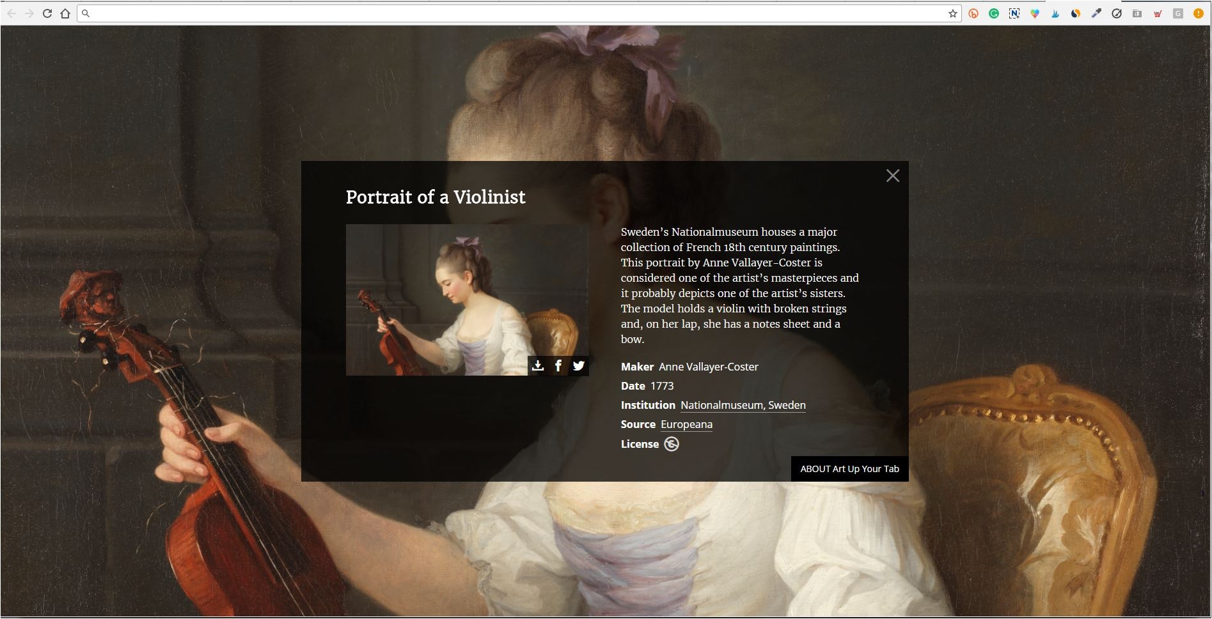Open the shopping cart extension
Image resolution: width=1212 pixels, height=619 pixels.
(x=1158, y=13)
